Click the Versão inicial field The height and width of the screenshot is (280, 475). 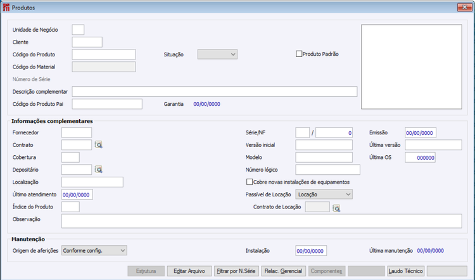click(324, 145)
